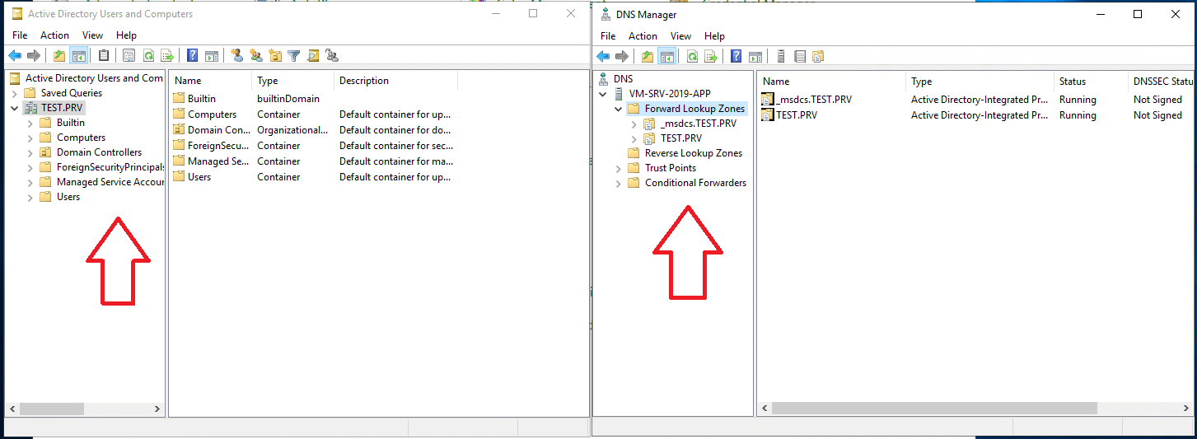Click Find objects magnifier icon
The height and width of the screenshot is (439, 1197).
[x=313, y=56]
